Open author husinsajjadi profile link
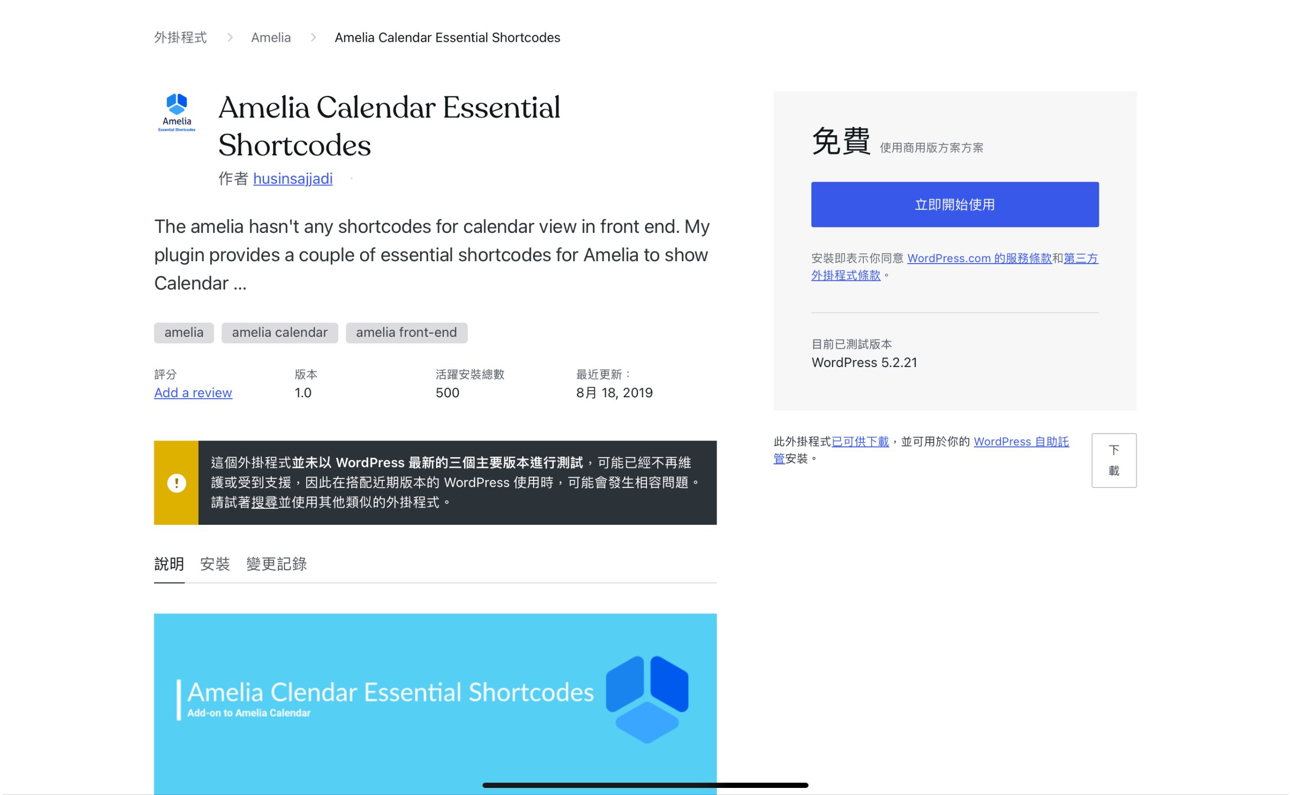The width and height of the screenshot is (1291, 795). [x=293, y=179]
